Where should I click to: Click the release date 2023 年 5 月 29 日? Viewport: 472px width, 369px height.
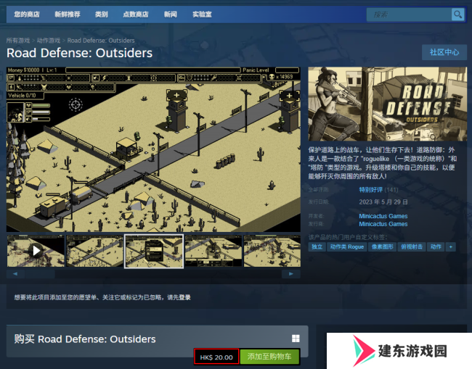[383, 202]
